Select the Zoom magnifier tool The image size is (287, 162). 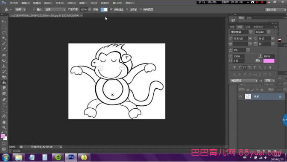pos(4,127)
